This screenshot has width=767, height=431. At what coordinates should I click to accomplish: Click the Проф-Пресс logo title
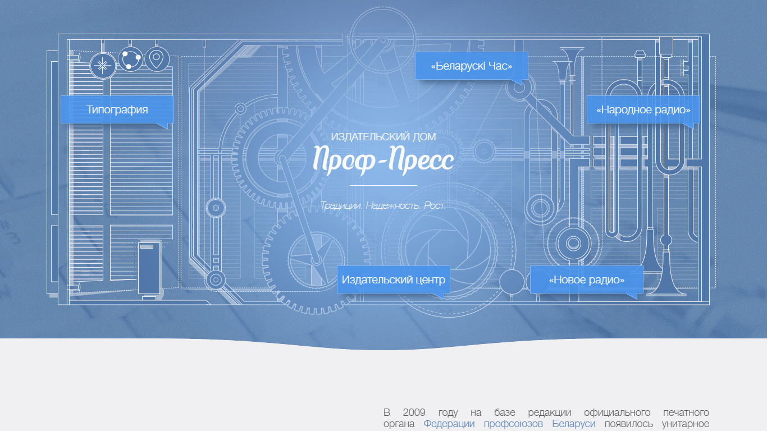click(x=383, y=159)
